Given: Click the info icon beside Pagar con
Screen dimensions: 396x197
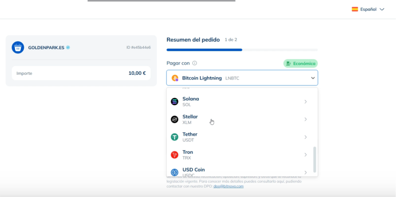Looking at the screenshot, I should point(194,63).
